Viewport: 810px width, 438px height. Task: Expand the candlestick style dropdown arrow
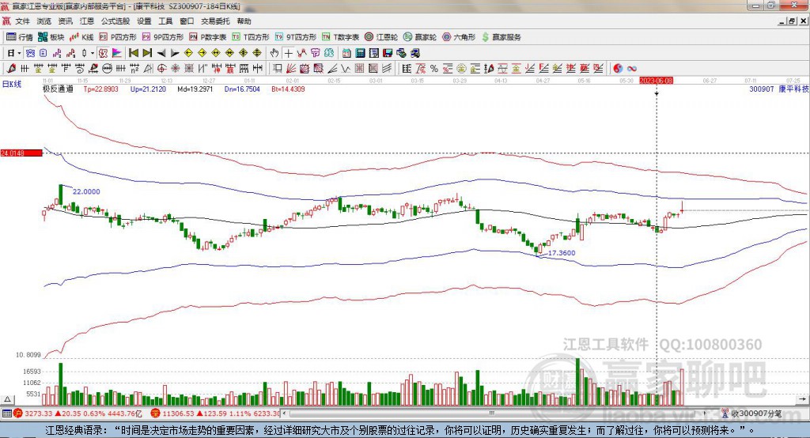(92, 53)
